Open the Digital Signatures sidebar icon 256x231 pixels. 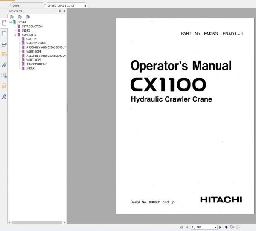pos(4,76)
